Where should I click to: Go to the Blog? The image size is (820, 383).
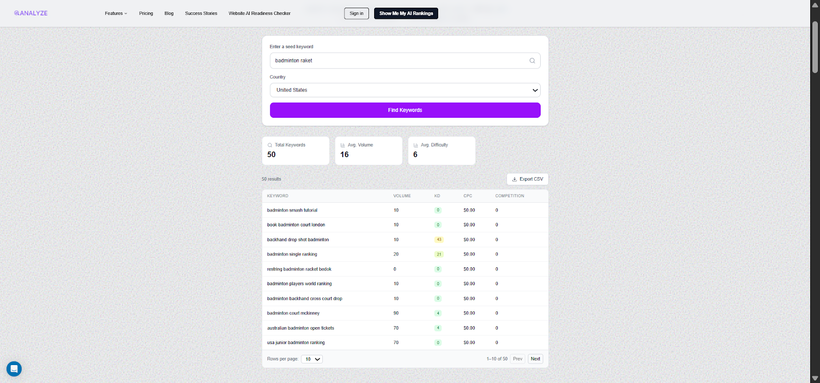click(x=169, y=13)
